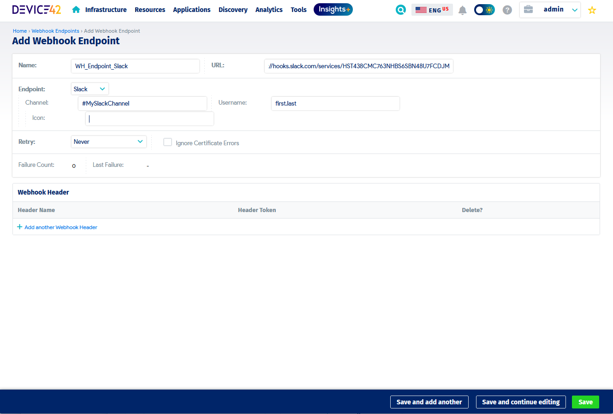This screenshot has height=414, width=613.
Task: Go to Webhook Endpoints breadcrumb link
Action: coord(55,31)
